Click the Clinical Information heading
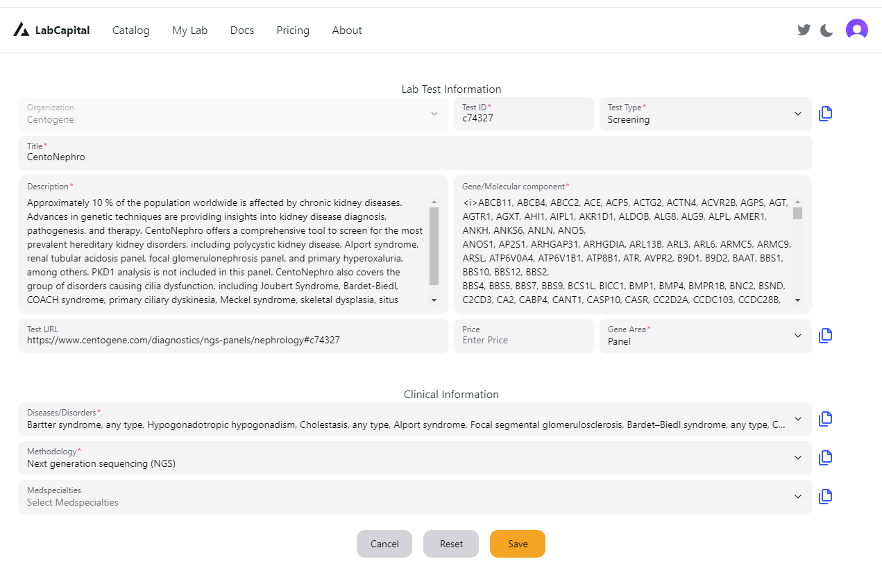The width and height of the screenshot is (882, 575). [451, 395]
